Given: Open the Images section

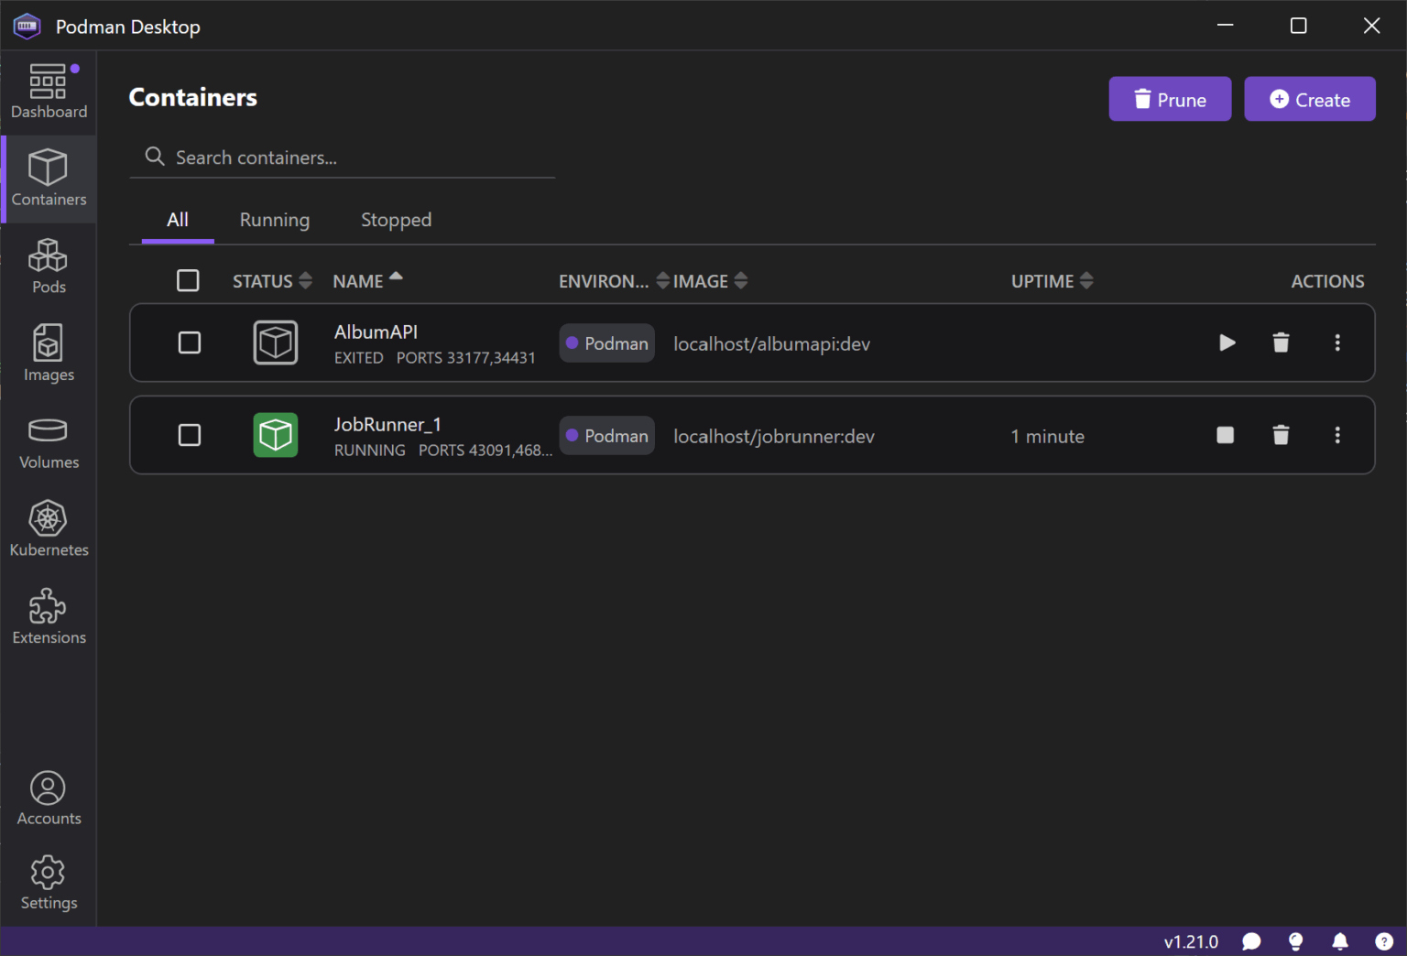Looking at the screenshot, I should (x=48, y=353).
